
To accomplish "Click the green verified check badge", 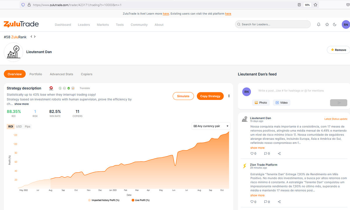I will point(69,88).
